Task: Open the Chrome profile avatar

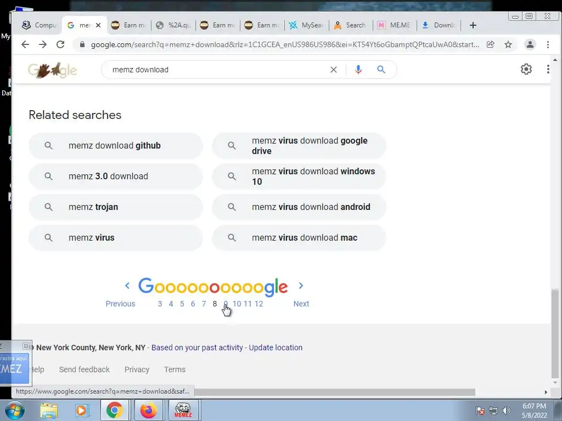Action: pos(530,44)
